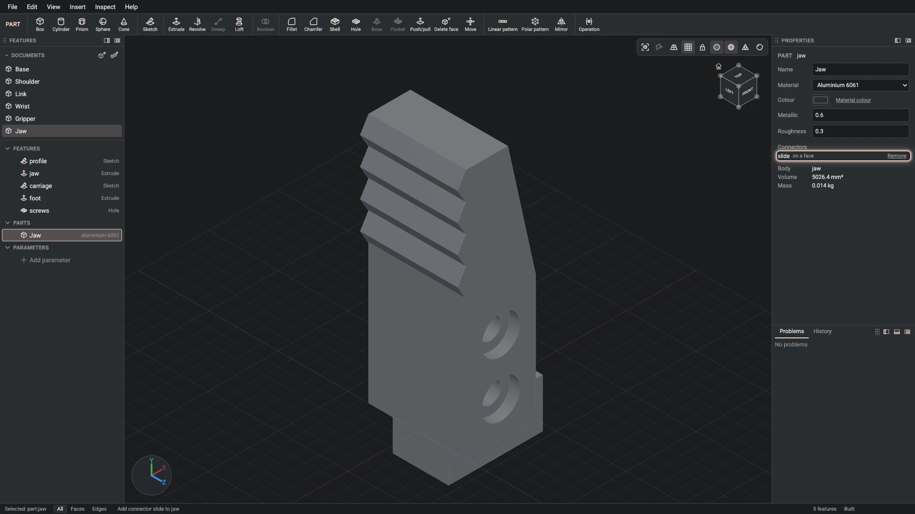Select the Faces filter in status bar
This screenshot has height=514, width=915.
click(x=77, y=509)
